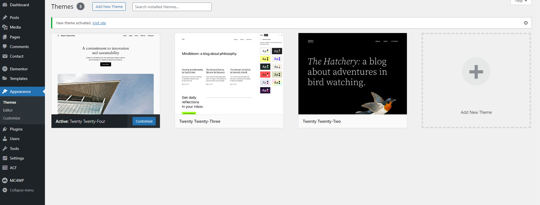
Task: Open the MC4WP sidebar icon
Action: pyautogui.click(x=5, y=180)
